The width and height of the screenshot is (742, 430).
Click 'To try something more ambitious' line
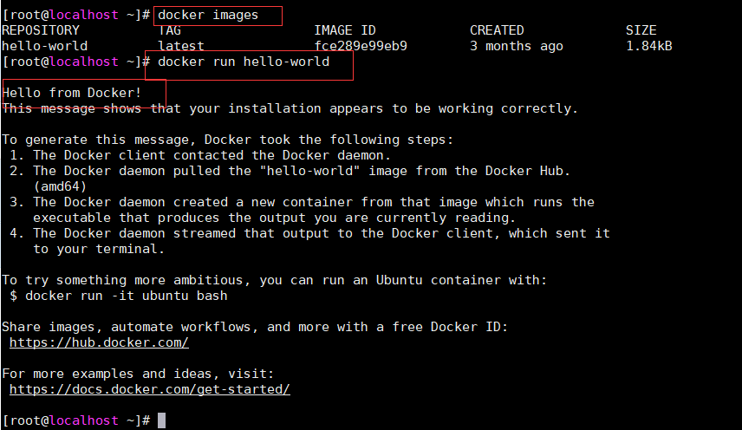[x=274, y=281]
